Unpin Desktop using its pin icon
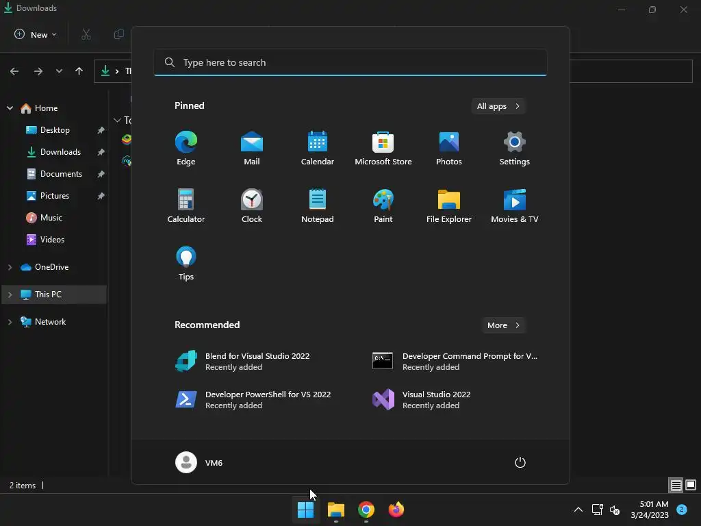This screenshot has height=526, width=701. (101, 130)
